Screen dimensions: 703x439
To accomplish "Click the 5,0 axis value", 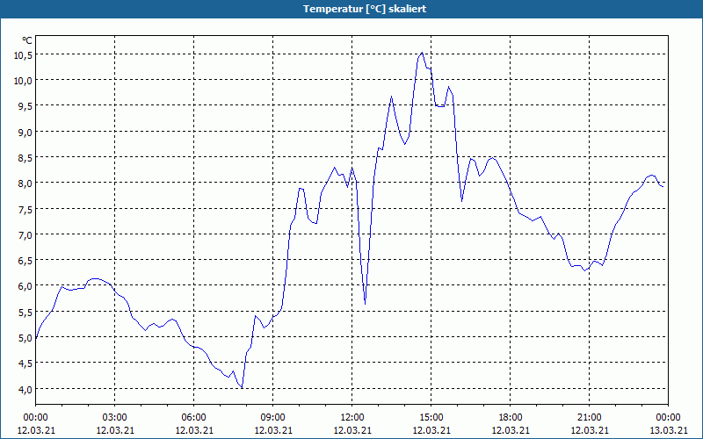I will click(x=25, y=337).
